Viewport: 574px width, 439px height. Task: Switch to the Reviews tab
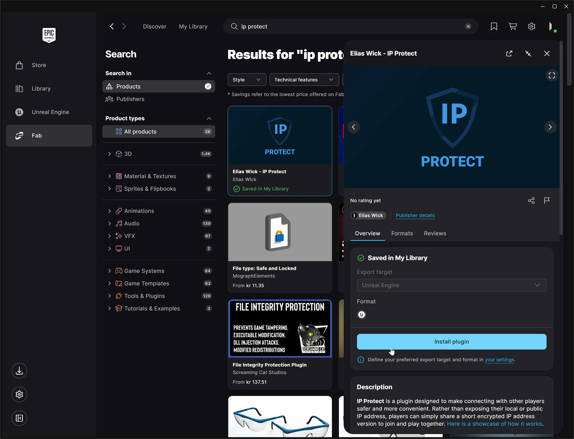click(435, 234)
